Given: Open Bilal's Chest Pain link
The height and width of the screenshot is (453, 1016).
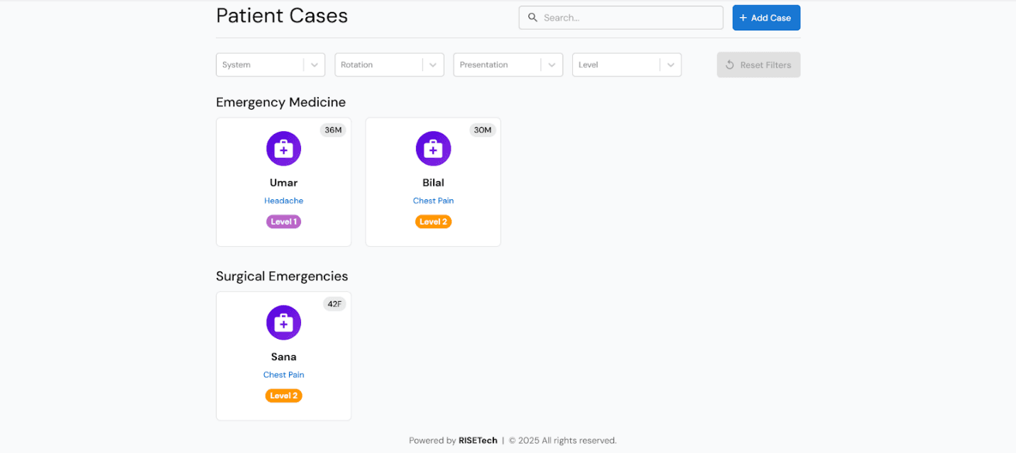Looking at the screenshot, I should [433, 201].
